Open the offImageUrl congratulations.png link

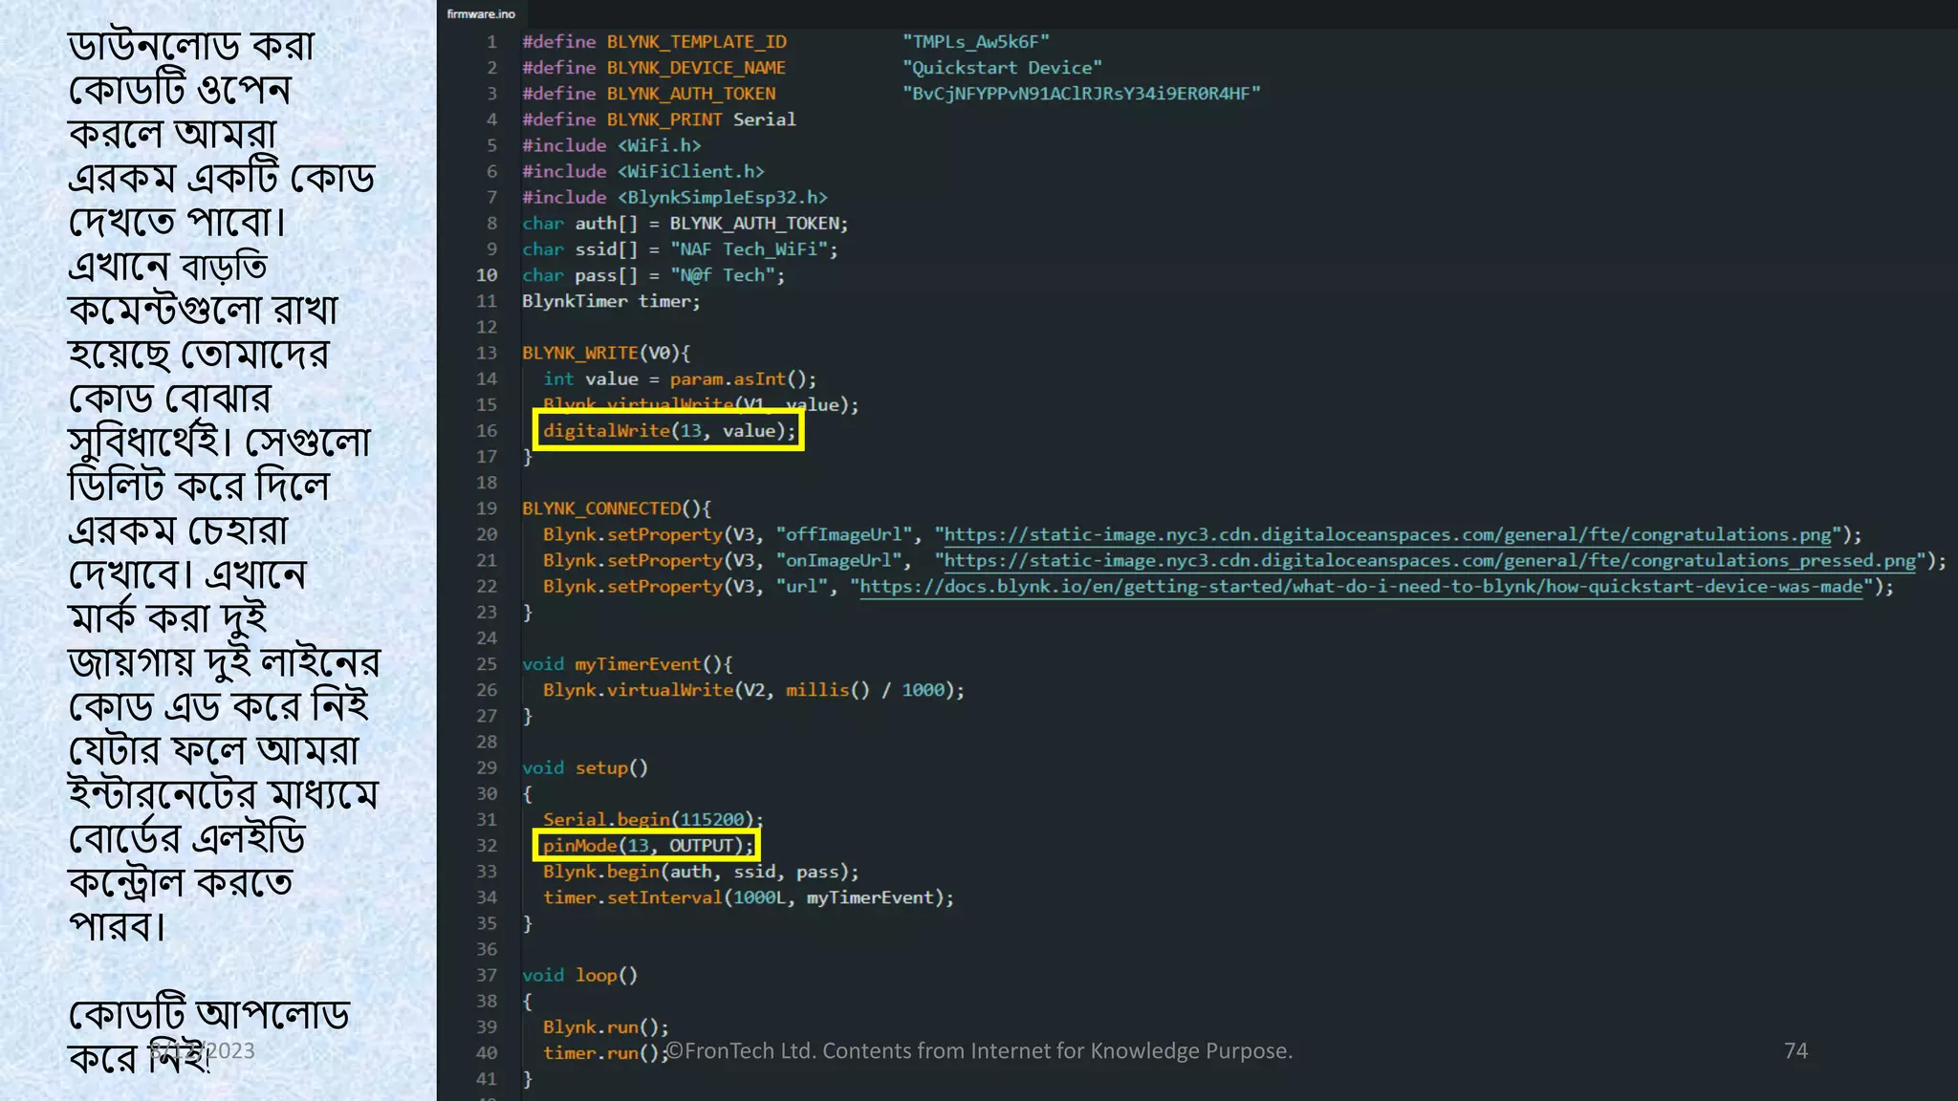coord(1387,534)
